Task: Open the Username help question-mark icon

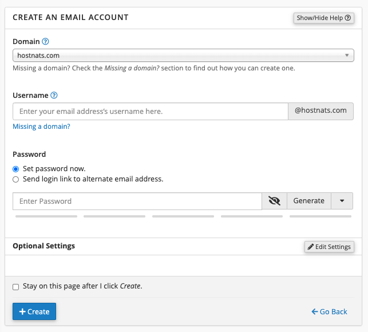Action: pyautogui.click(x=54, y=96)
